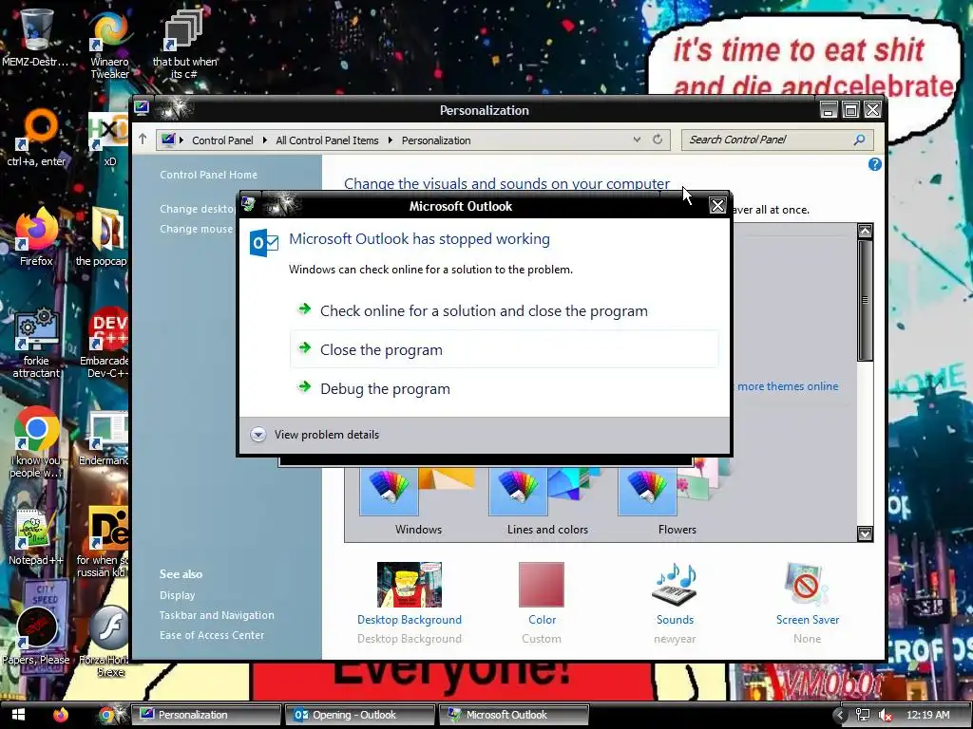973x729 pixels.
Task: Click the theme list scroll-down arrow
Action: click(865, 533)
